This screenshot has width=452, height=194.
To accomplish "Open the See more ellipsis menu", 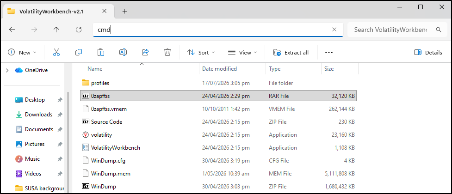I will pyautogui.click(x=329, y=53).
